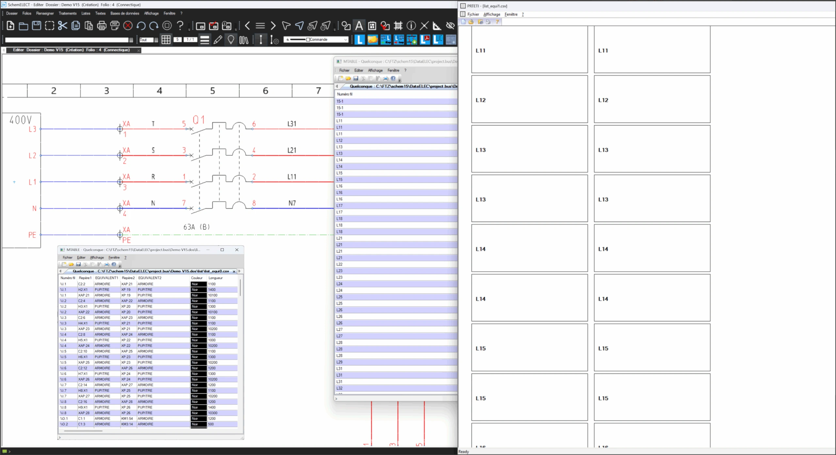This screenshot has height=455, width=836.
Task: Toggle the crossed-eye visibility icon
Action: [450, 25]
